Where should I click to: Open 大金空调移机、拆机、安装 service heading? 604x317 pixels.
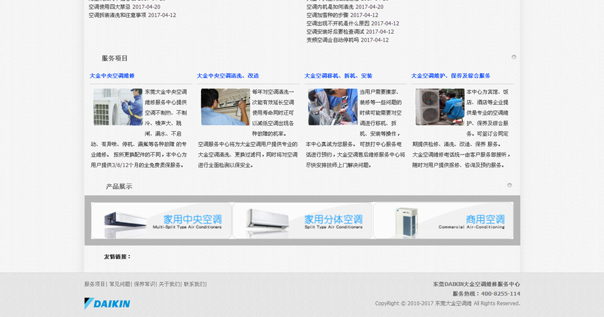pyautogui.click(x=338, y=76)
